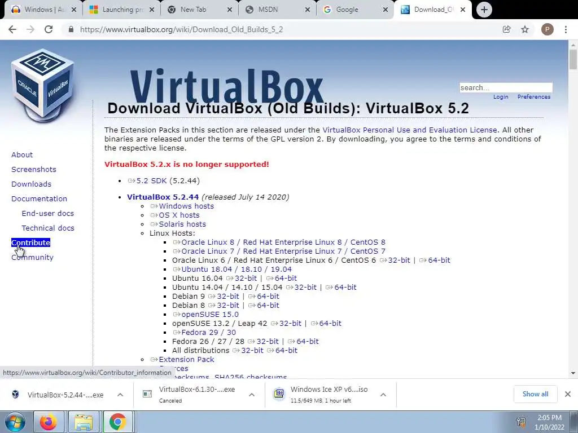Open the Windows Start button
578x433 pixels.
pos(15,422)
